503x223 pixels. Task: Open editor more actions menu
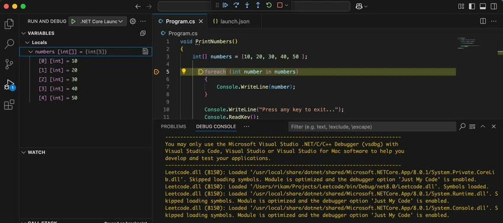pyautogui.click(x=494, y=21)
